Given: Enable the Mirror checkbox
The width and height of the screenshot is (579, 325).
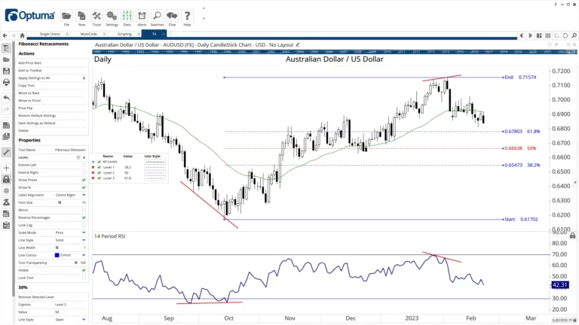Looking at the screenshot, I should 84,210.
